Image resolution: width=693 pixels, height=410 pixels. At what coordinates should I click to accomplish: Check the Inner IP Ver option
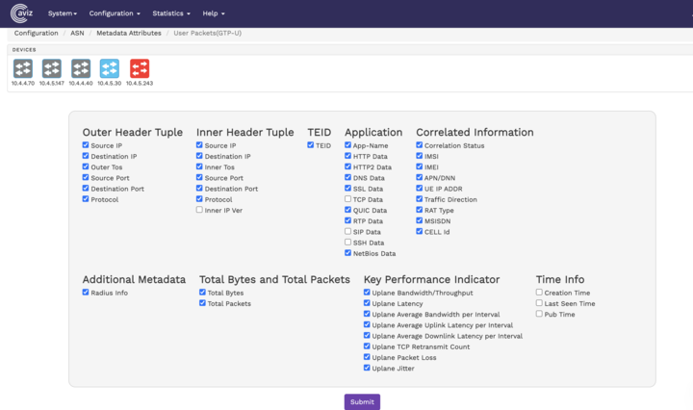pyautogui.click(x=200, y=210)
